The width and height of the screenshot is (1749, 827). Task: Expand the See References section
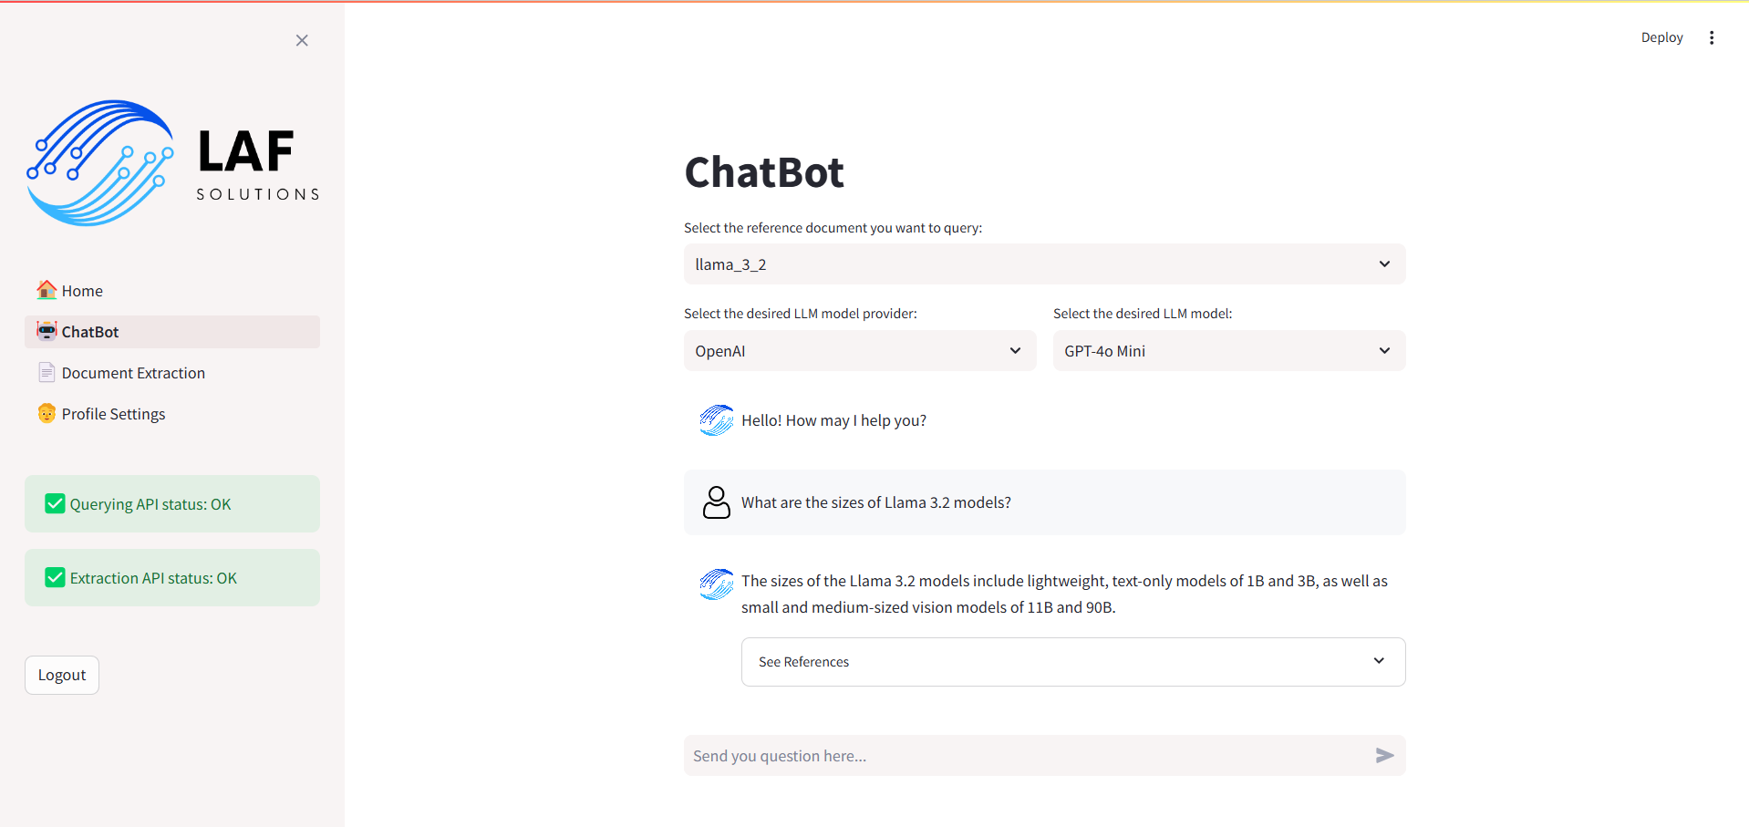point(1073,661)
